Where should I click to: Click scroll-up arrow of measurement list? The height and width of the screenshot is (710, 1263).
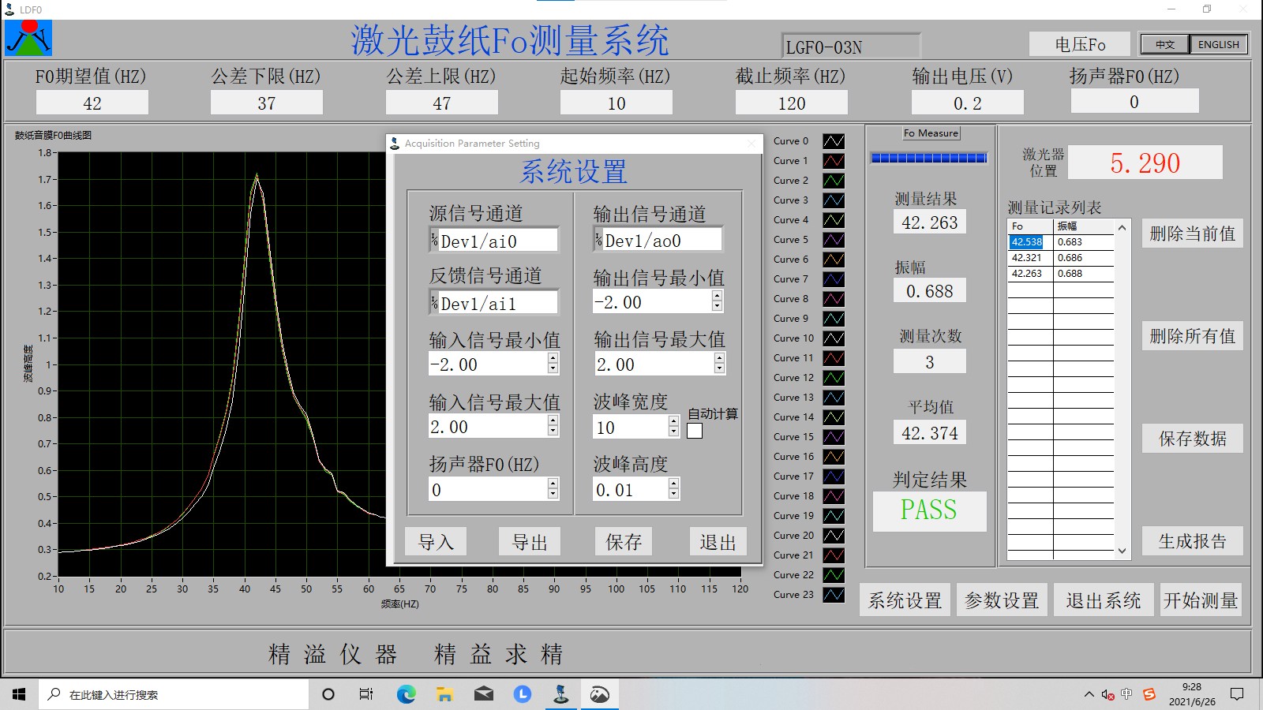(1122, 227)
